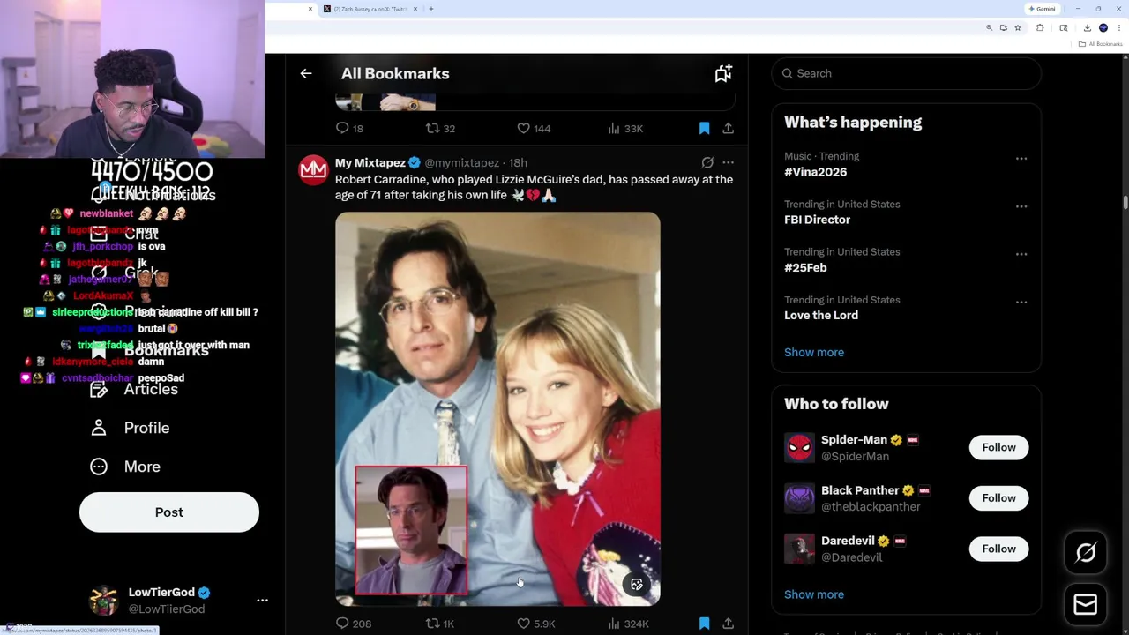
Task: Open the All Bookmarks folder in bookmarks bar
Action: point(1101,44)
